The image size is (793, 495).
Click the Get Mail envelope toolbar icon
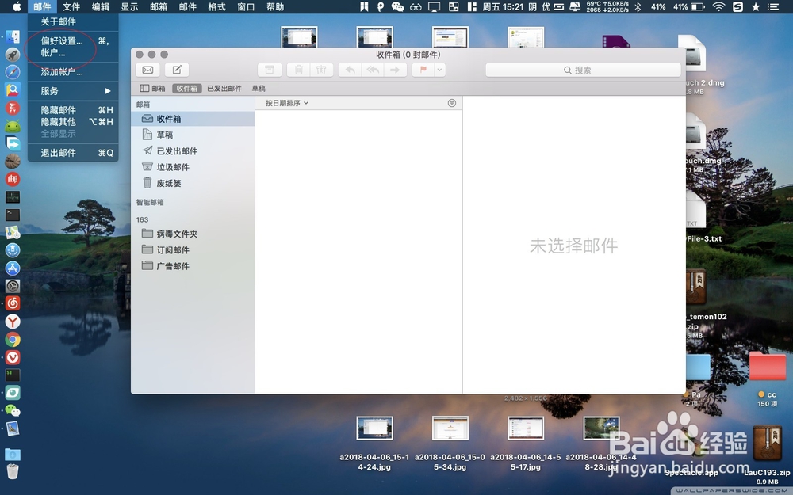(x=147, y=70)
